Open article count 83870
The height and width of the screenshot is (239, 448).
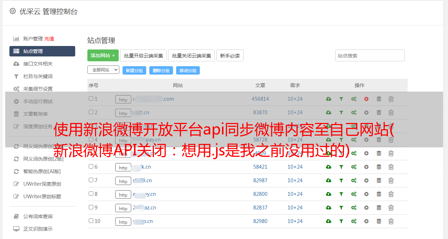[260, 113]
